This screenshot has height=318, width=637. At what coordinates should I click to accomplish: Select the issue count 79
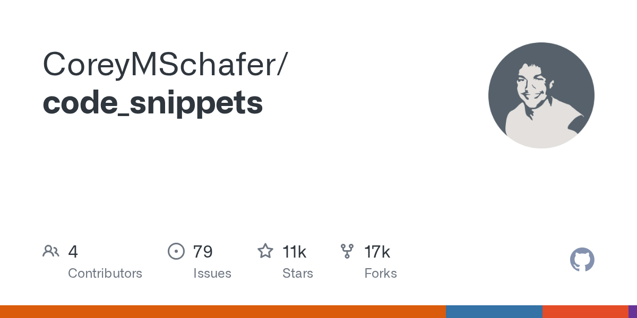point(203,252)
